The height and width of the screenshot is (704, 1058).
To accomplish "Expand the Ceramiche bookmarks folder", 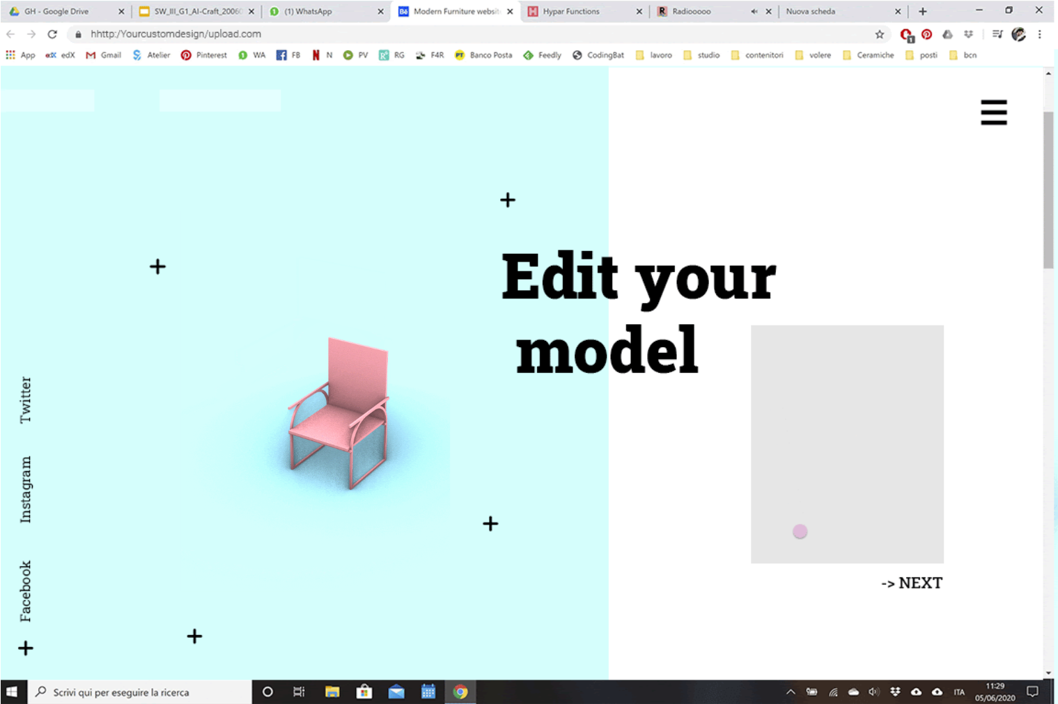I will pos(868,55).
